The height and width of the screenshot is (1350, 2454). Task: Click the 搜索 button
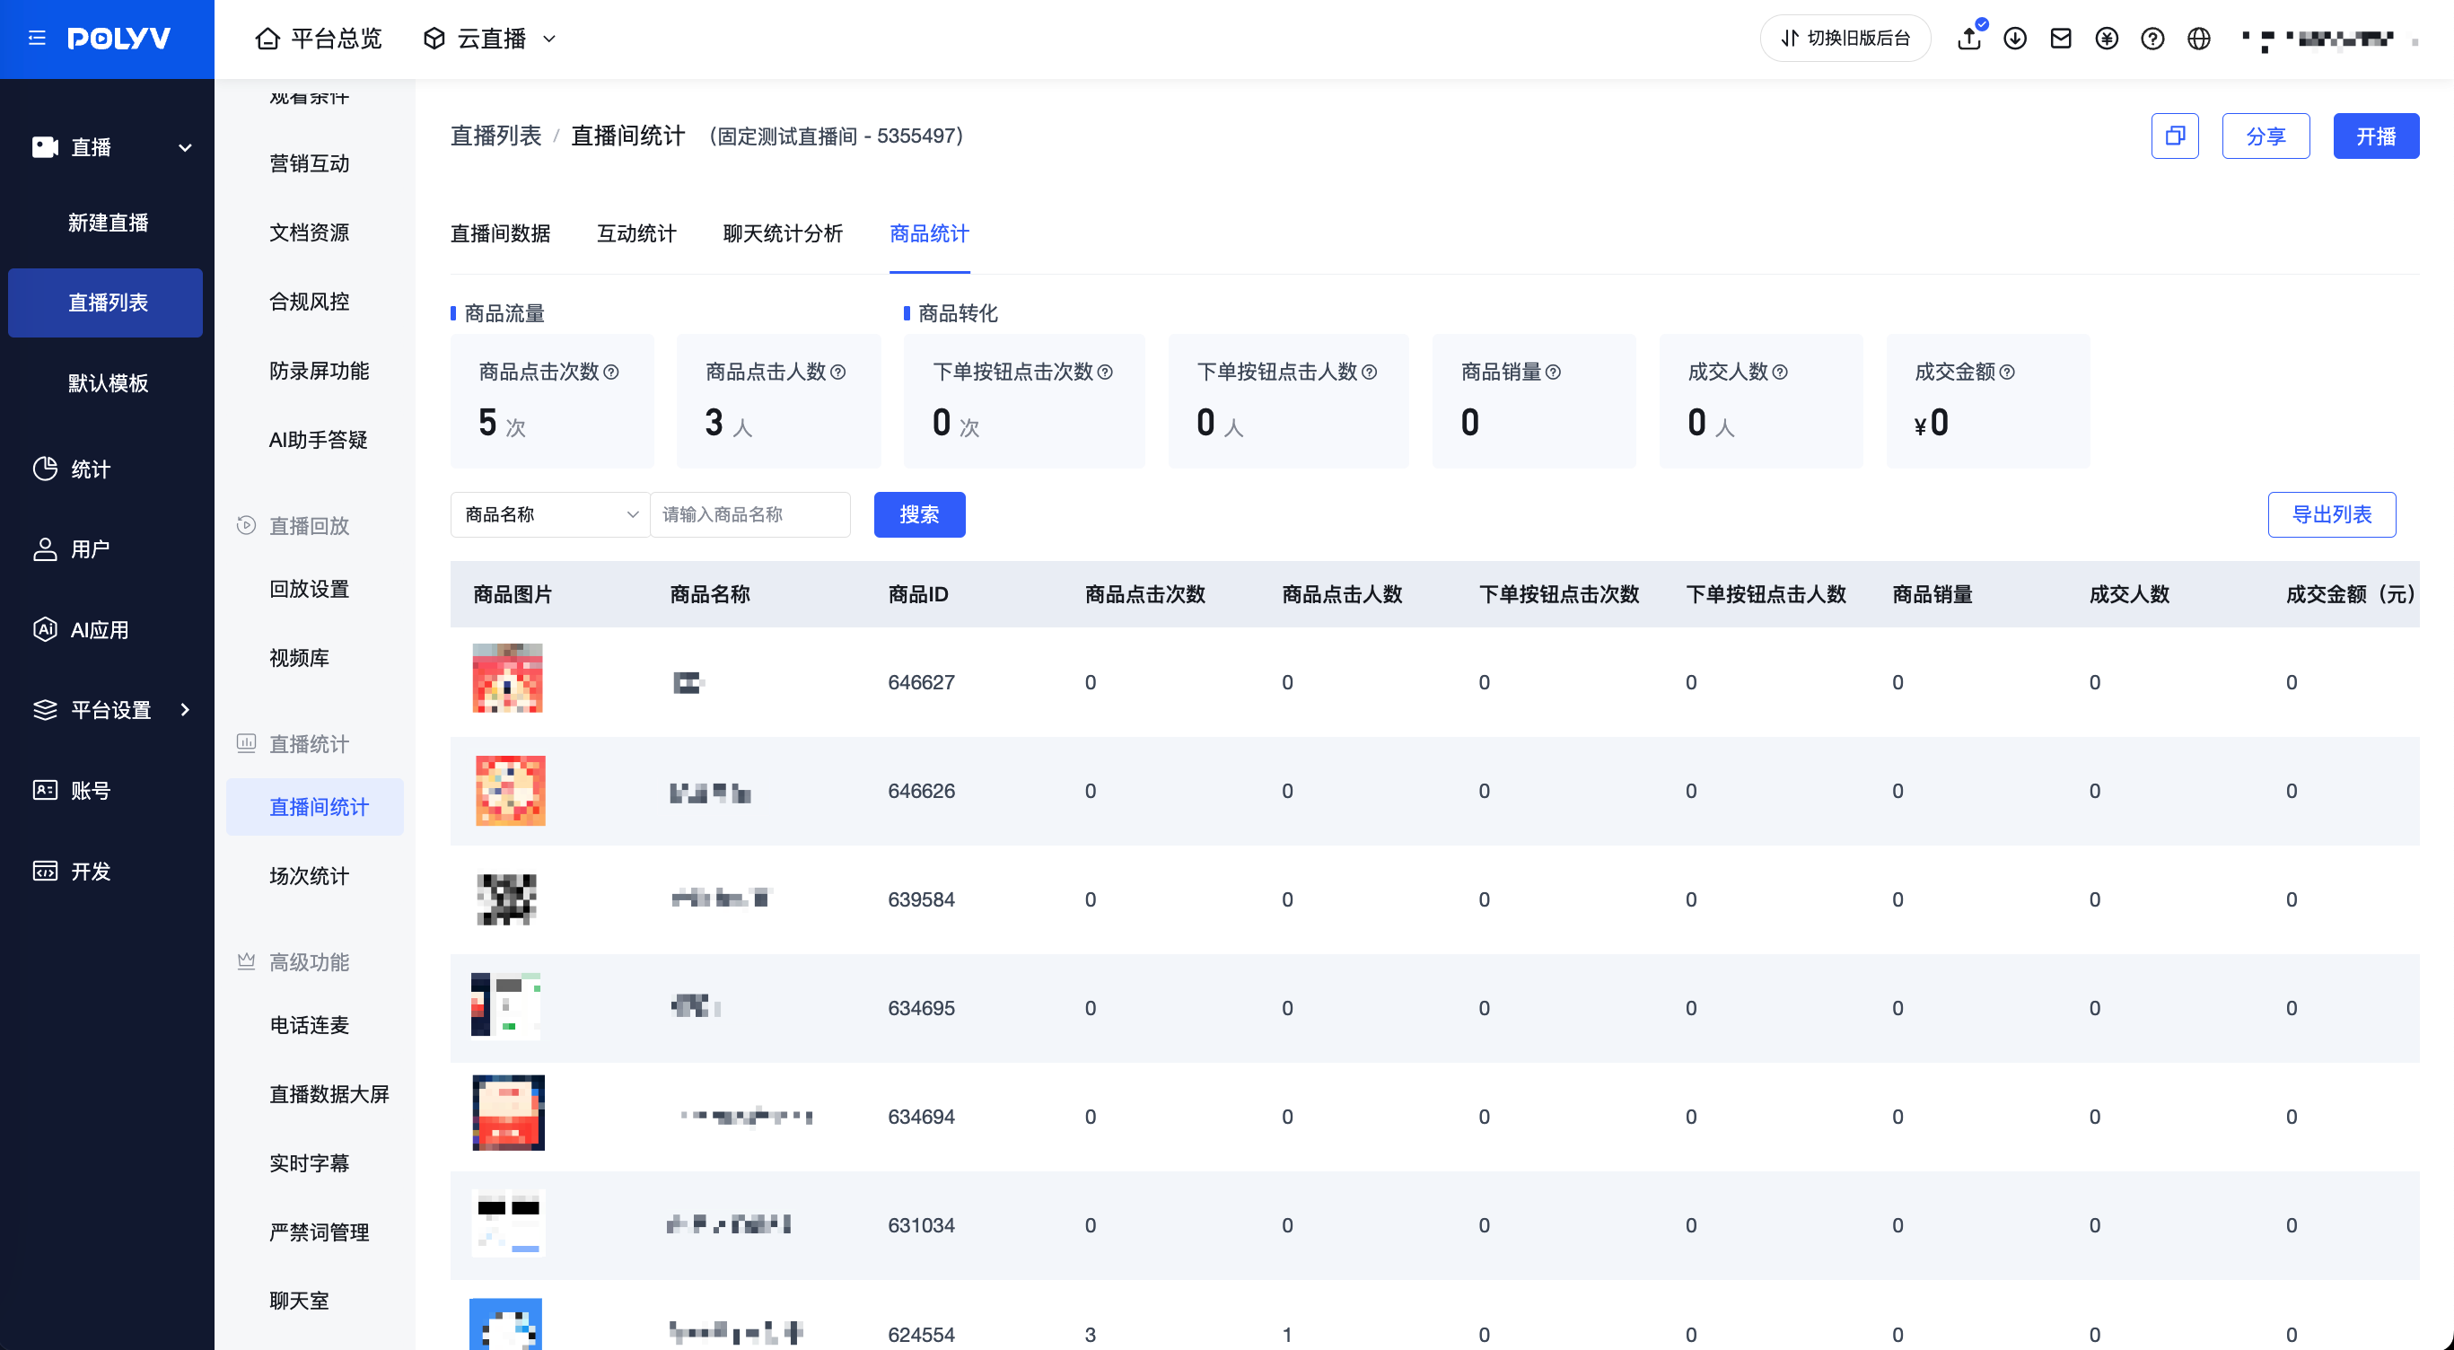tap(919, 514)
